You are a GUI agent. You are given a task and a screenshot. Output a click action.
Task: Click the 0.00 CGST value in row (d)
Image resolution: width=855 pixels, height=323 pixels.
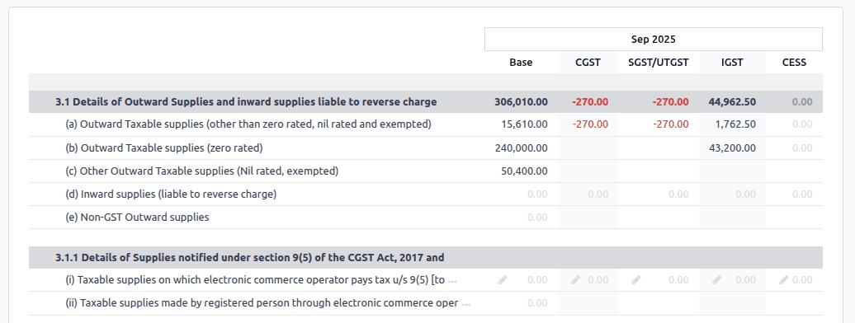598,194
